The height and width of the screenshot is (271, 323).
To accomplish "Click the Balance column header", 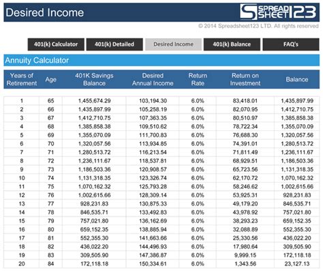I will pyautogui.click(x=297, y=79).
